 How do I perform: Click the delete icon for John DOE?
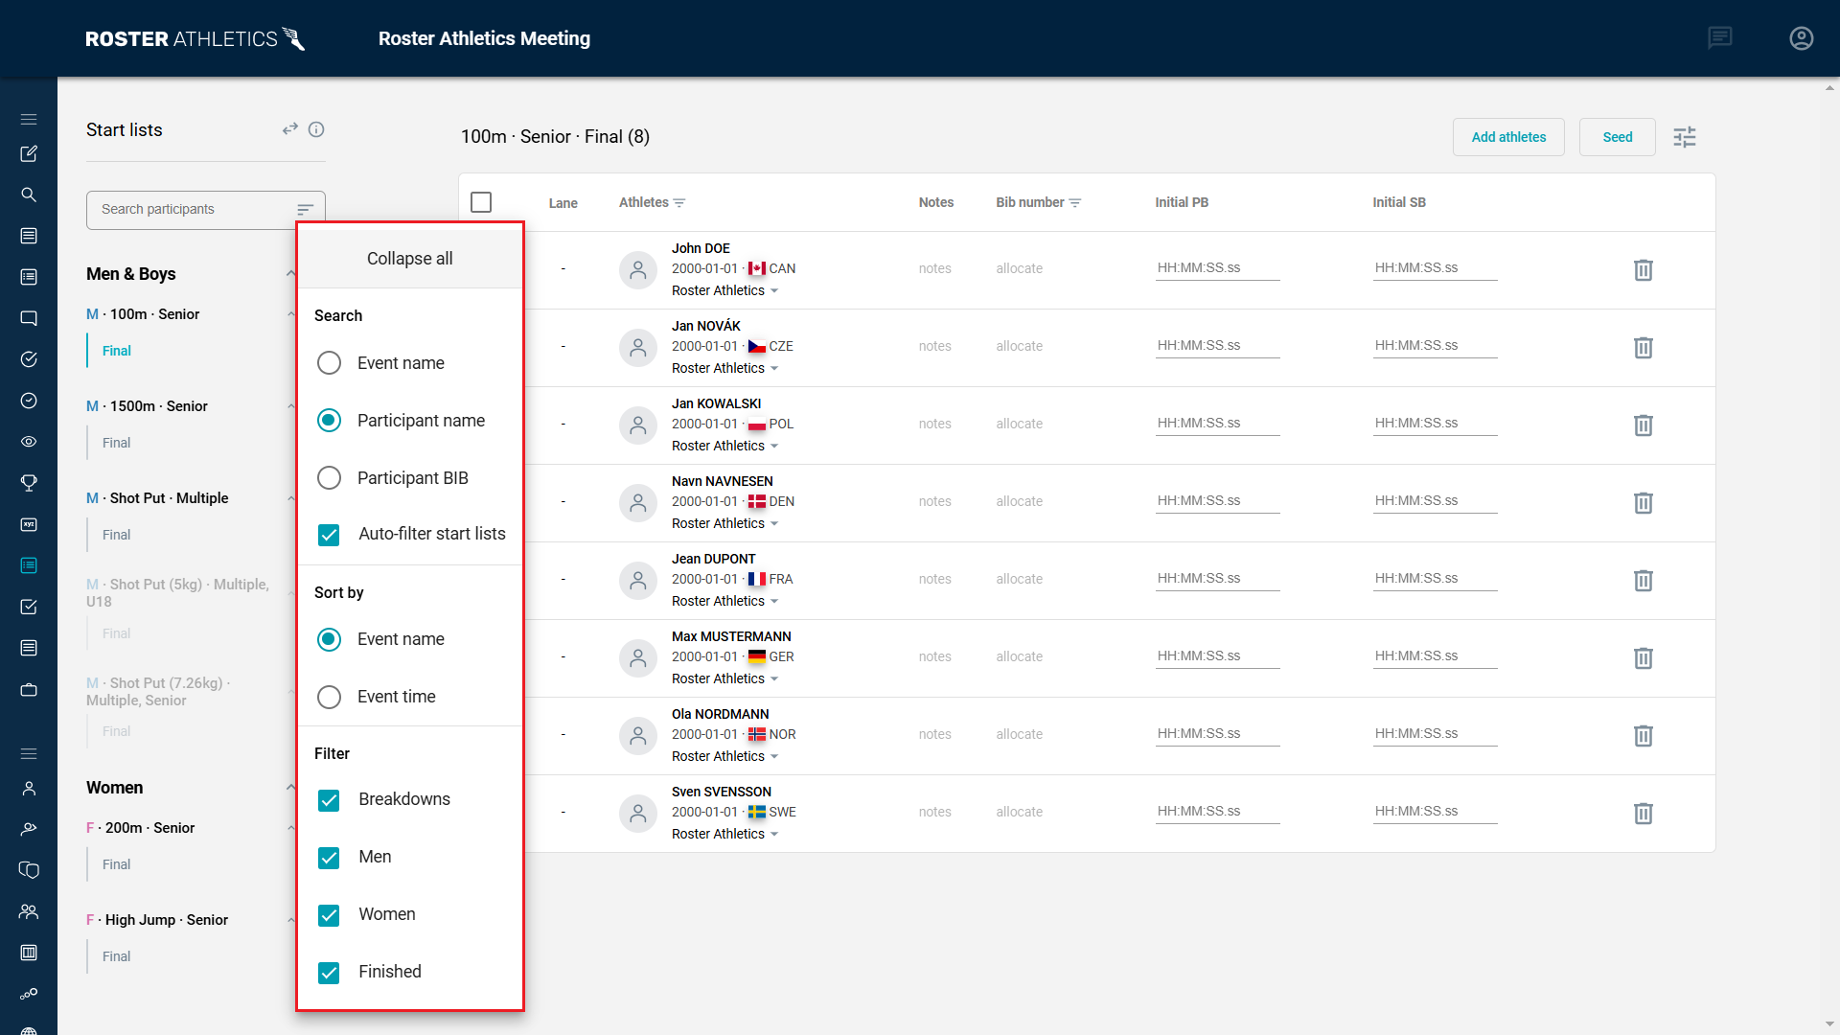coord(1643,270)
